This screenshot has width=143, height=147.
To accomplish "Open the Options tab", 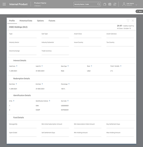I will click(40, 21).
